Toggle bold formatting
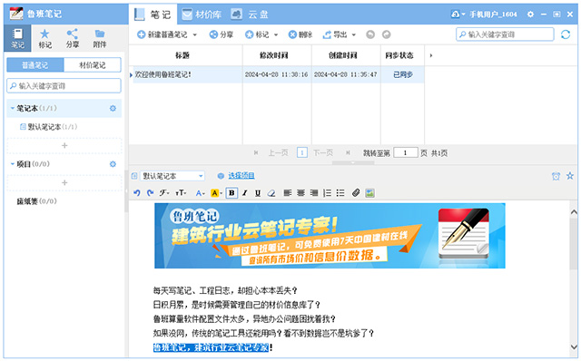This screenshot has height=361, width=581. pos(231,193)
